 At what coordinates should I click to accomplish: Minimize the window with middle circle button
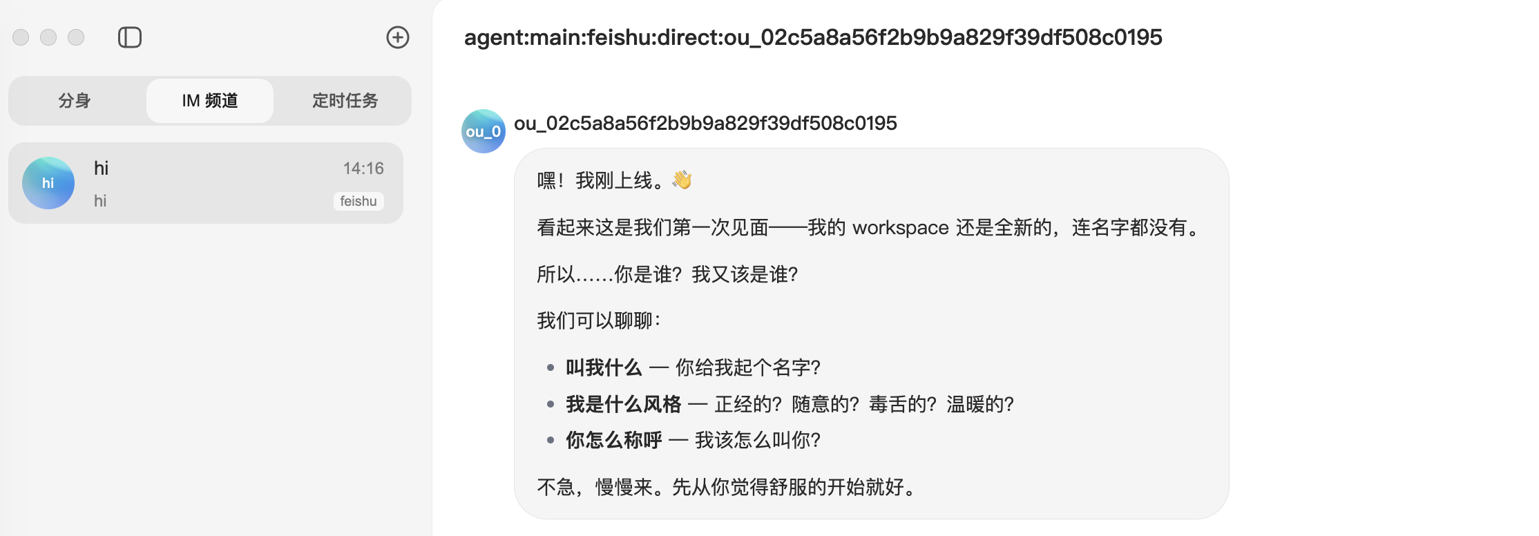coord(48,37)
